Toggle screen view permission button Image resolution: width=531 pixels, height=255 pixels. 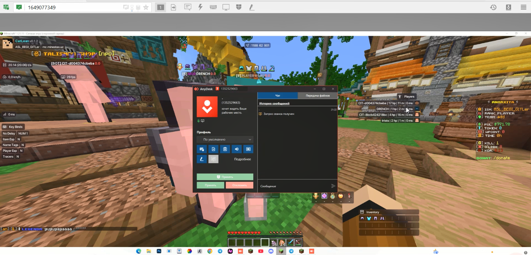(x=248, y=149)
